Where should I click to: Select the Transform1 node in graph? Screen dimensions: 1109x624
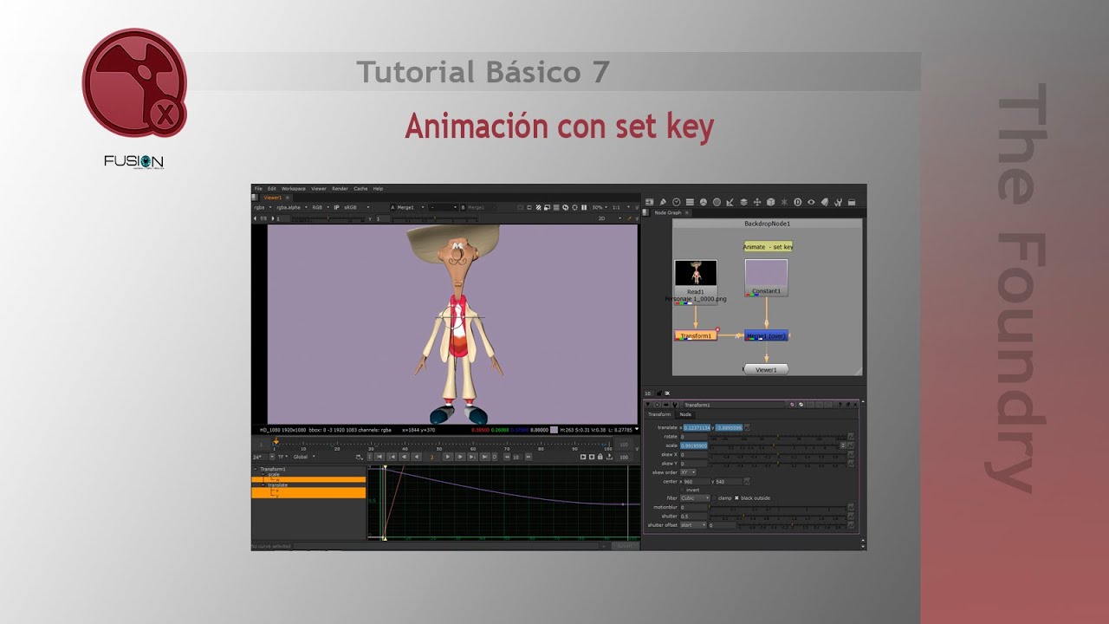click(696, 335)
